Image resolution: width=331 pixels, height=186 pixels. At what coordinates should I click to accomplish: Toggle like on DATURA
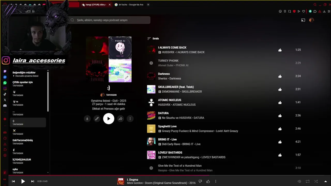click(x=280, y=116)
